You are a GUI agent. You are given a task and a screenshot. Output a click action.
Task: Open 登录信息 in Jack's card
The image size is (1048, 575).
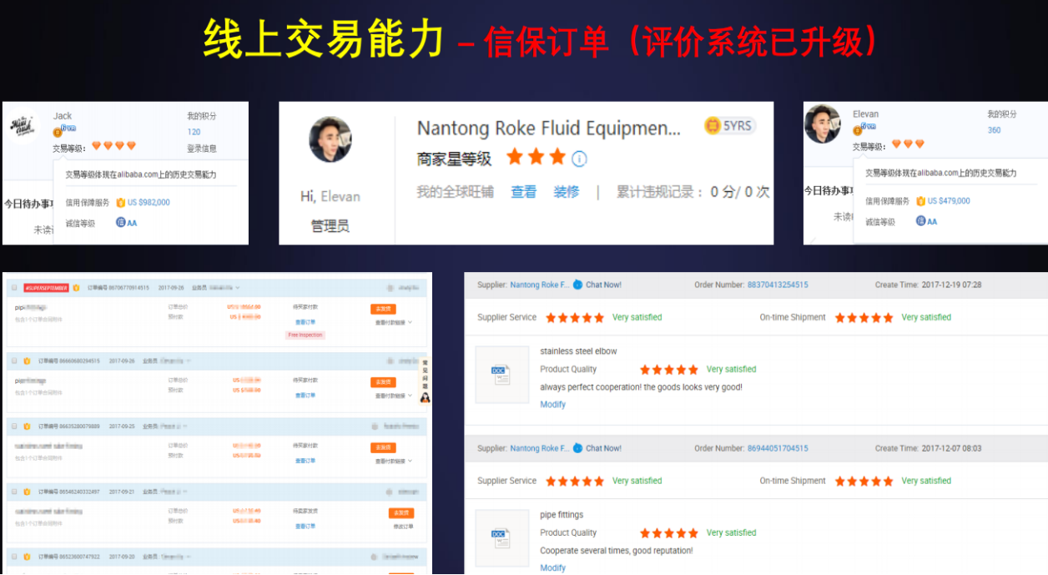coord(201,148)
